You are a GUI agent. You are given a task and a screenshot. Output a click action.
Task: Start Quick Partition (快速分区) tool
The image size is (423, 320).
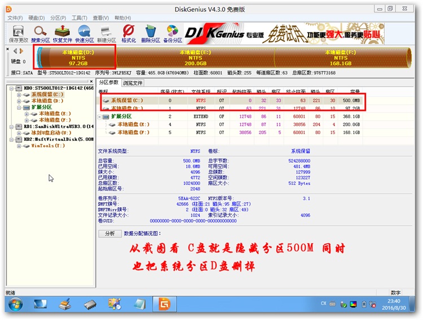[85, 34]
